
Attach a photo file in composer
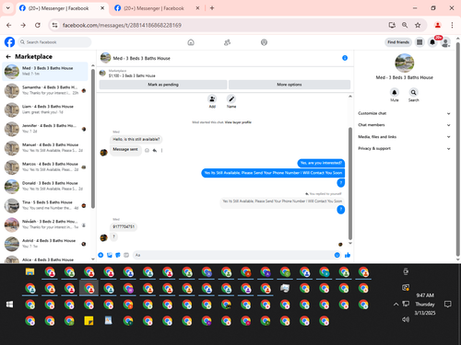[110, 255]
